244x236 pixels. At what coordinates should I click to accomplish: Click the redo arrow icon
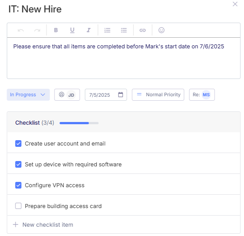click(x=37, y=30)
